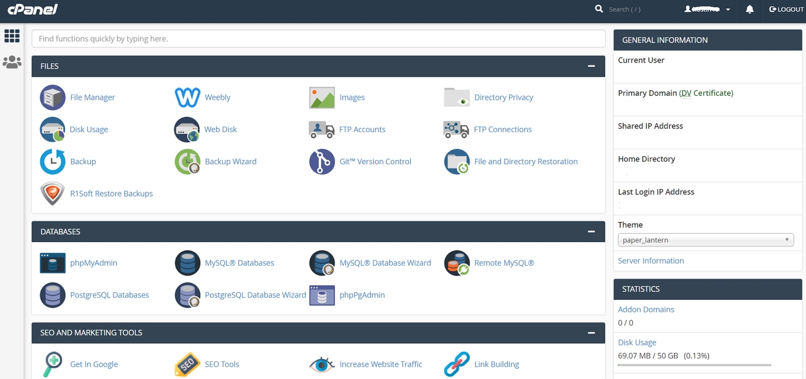
Task: Open the paper_lantern theme dropdown
Action: tap(706, 240)
